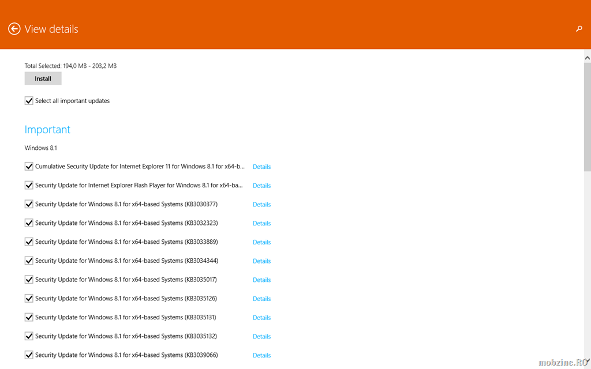Toggle checkbox for update KB3035017

click(29, 280)
